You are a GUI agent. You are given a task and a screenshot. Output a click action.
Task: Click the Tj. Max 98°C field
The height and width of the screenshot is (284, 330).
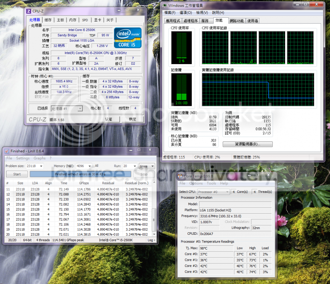[216, 248]
